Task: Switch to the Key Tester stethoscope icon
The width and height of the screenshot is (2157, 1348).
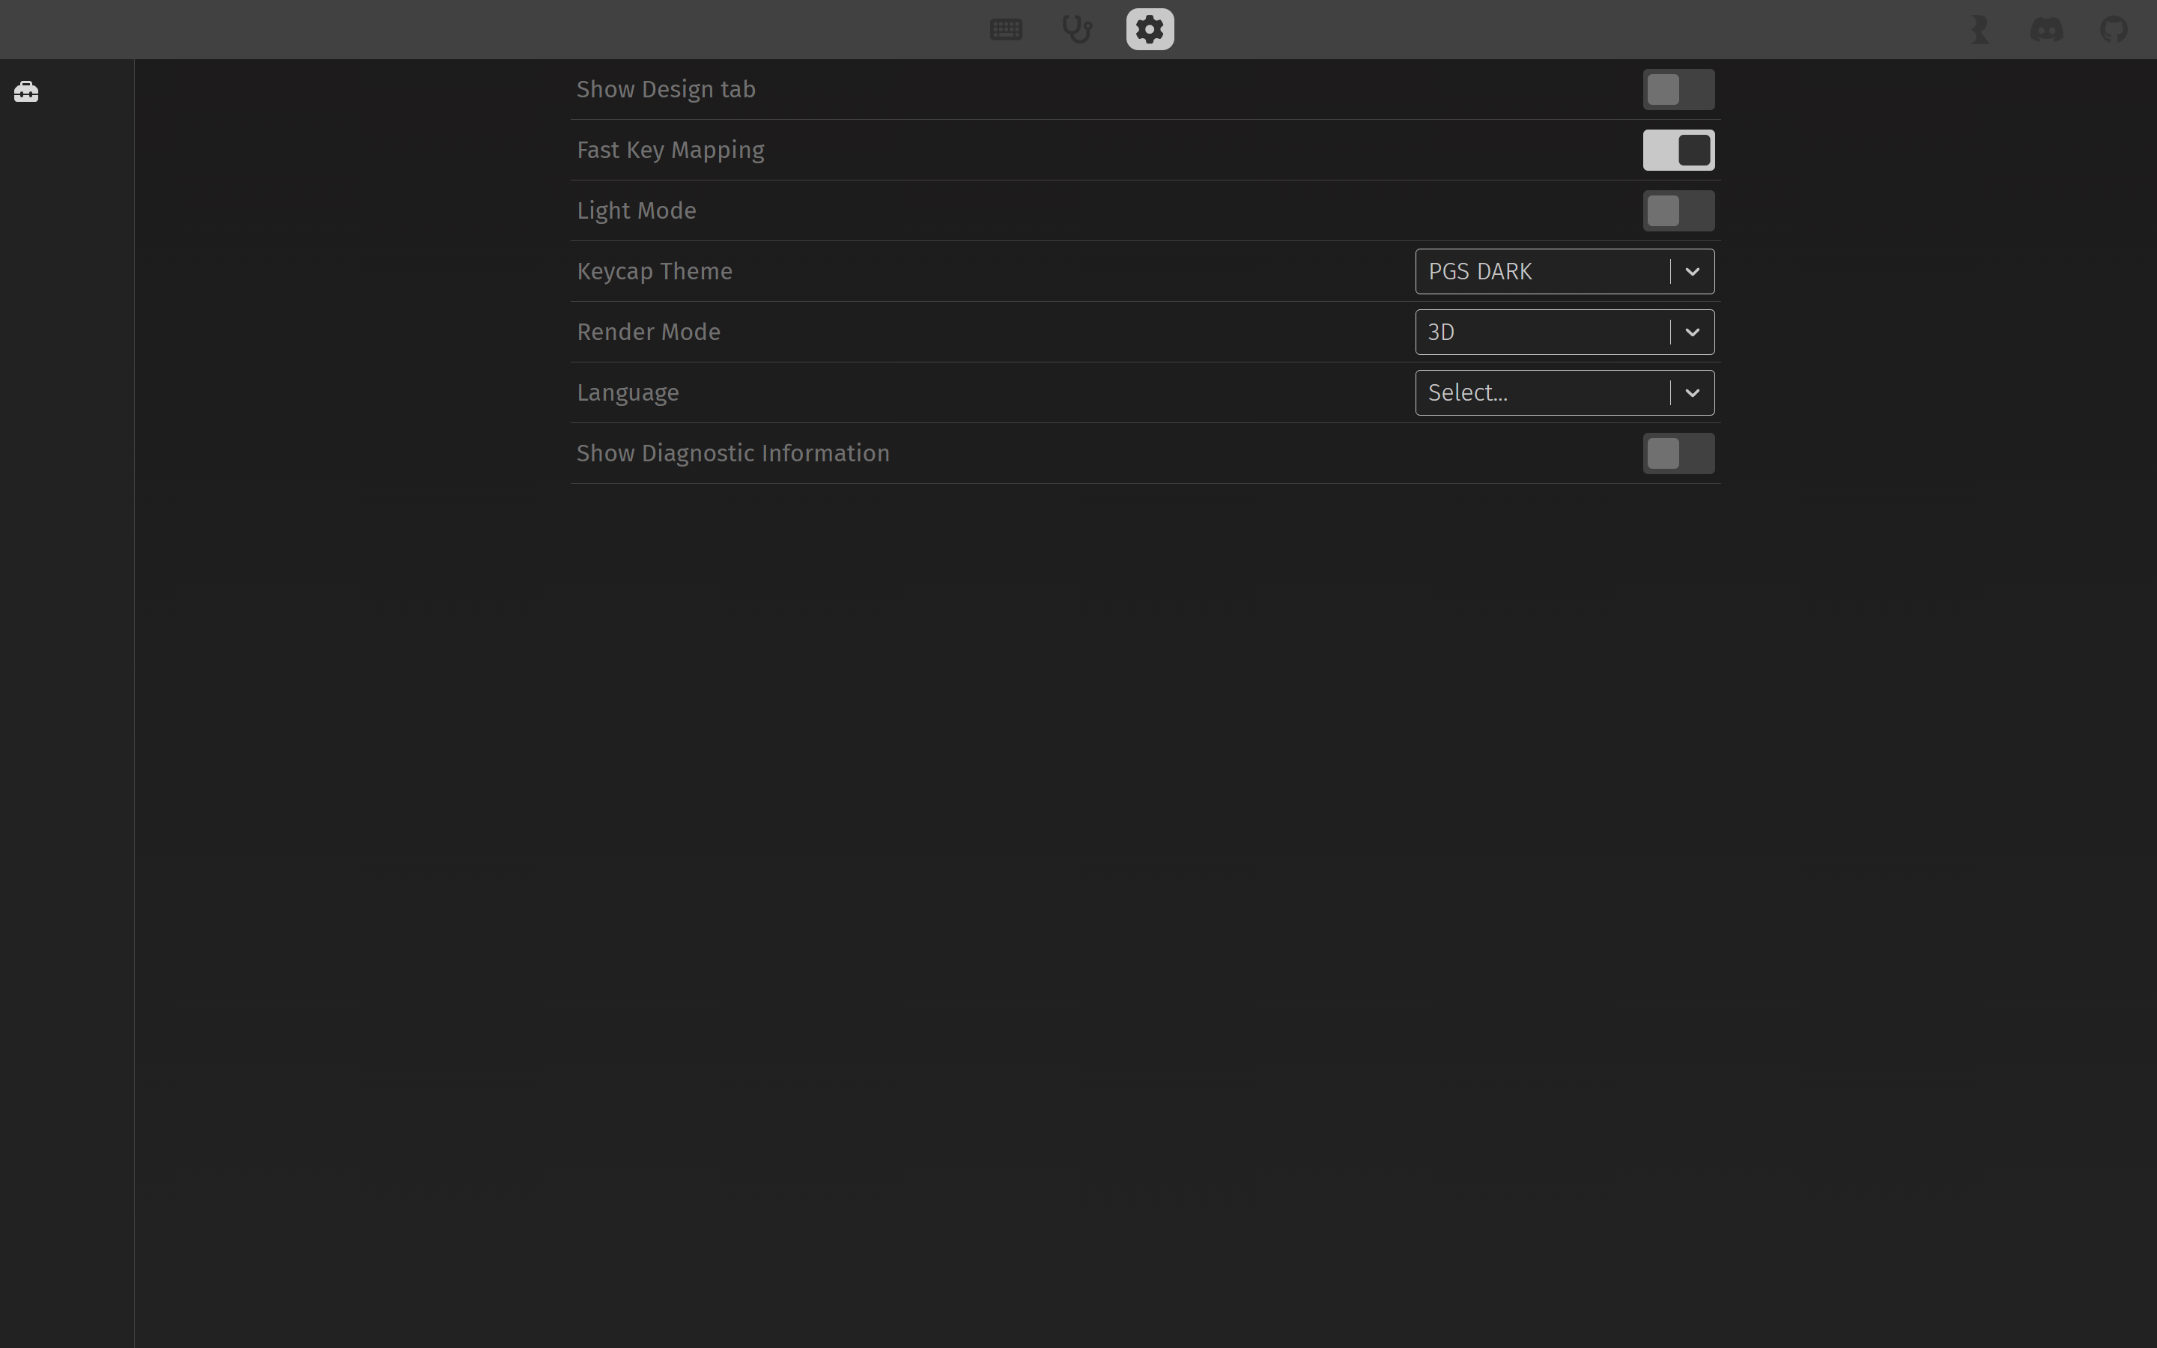Action: (x=1077, y=29)
